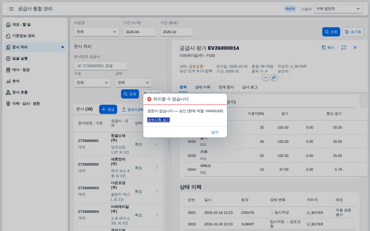
Task: Click the 기간 (시작) field 2026-04
Action: tap(140, 32)
